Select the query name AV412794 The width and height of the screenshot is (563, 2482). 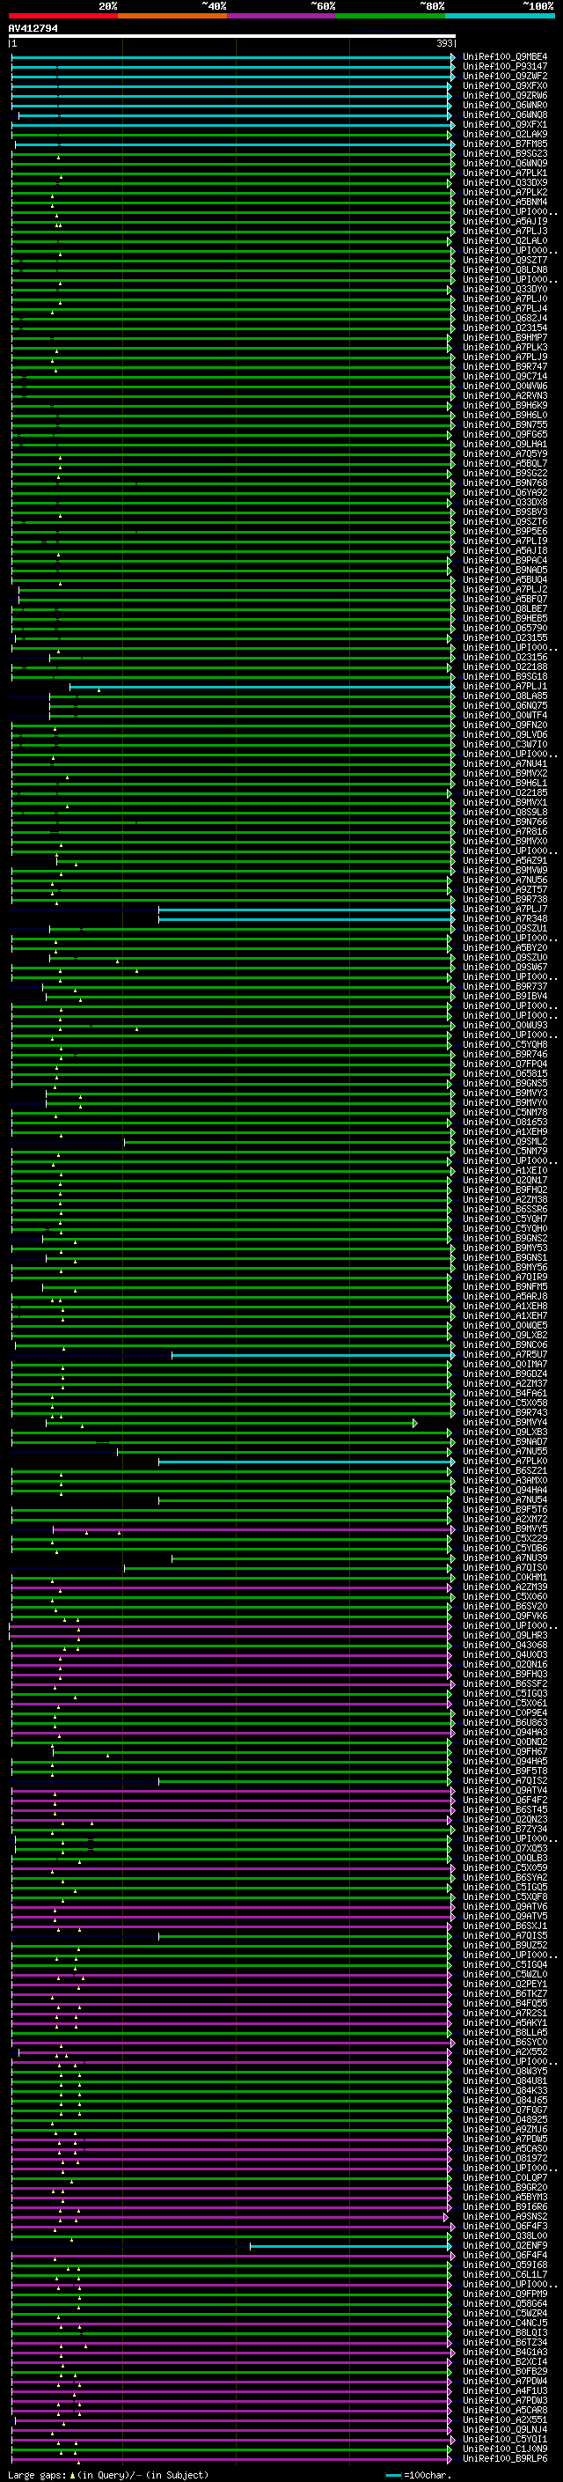point(33,28)
